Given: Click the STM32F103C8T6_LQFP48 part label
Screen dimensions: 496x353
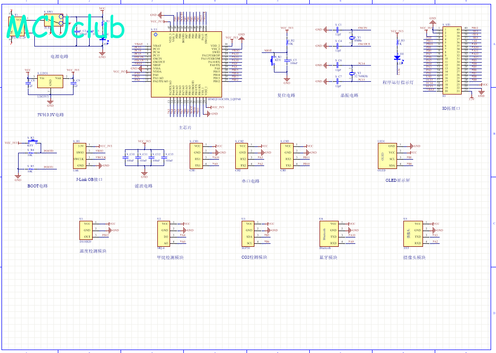Looking at the screenshot, I should 224,99.
